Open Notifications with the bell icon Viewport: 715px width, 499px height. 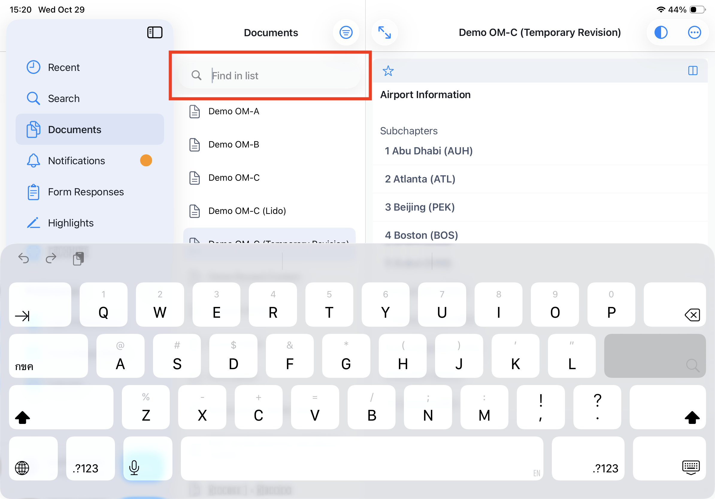[76, 161]
